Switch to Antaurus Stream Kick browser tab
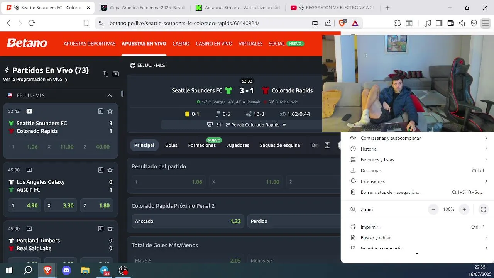Viewport: 494px width, 278px height. pos(237,8)
